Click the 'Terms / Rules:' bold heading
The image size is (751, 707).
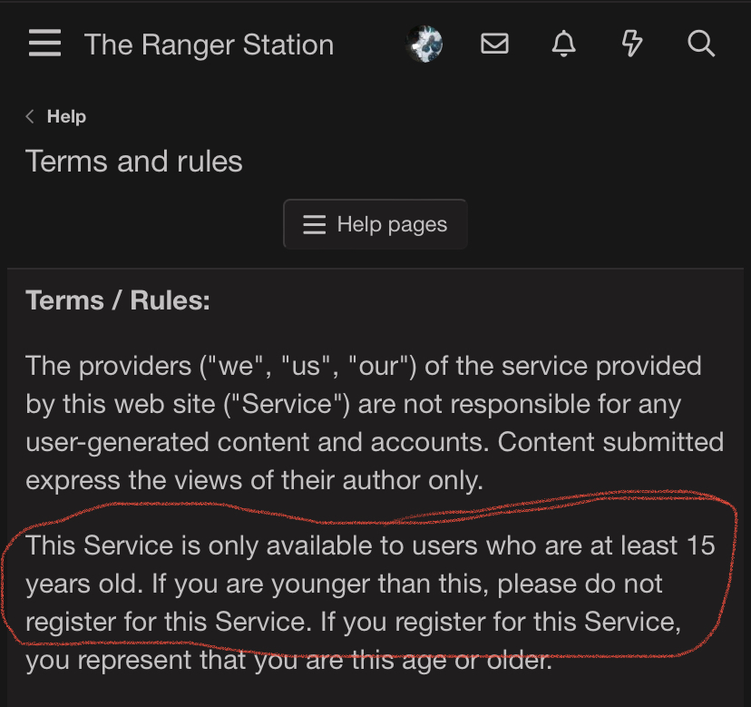click(118, 300)
